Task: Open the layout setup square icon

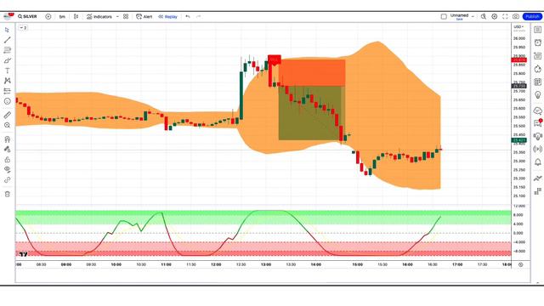Action: [x=444, y=17]
